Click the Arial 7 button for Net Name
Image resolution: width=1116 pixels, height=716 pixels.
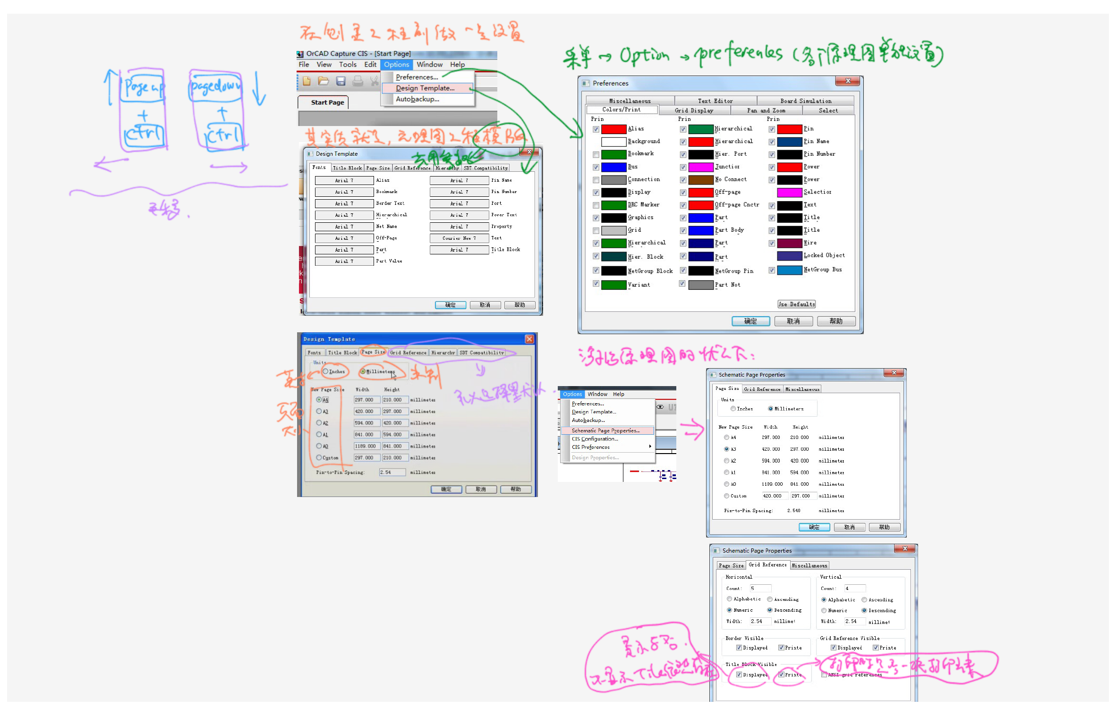click(344, 227)
